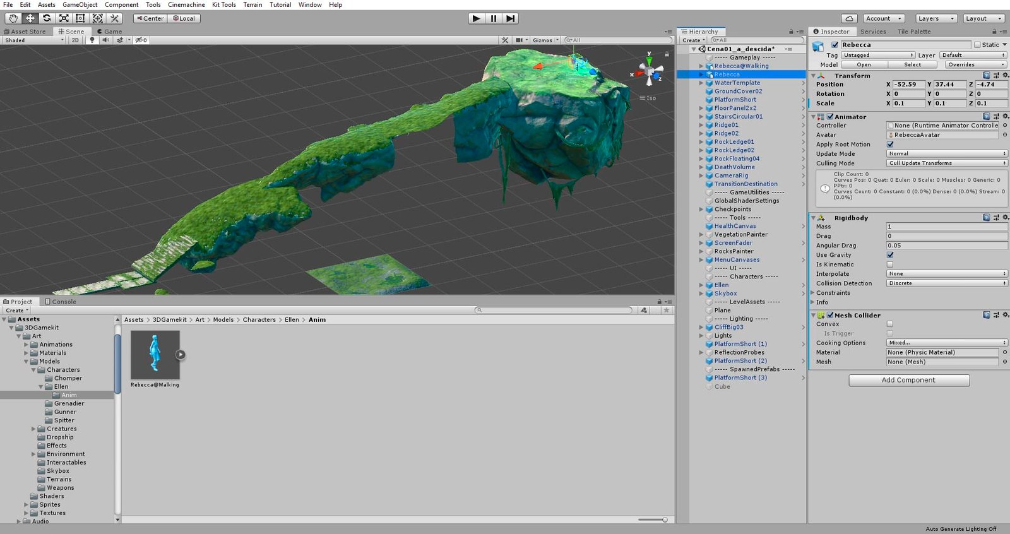Toggle the 2D view mode button
1010x534 pixels.
(75, 40)
